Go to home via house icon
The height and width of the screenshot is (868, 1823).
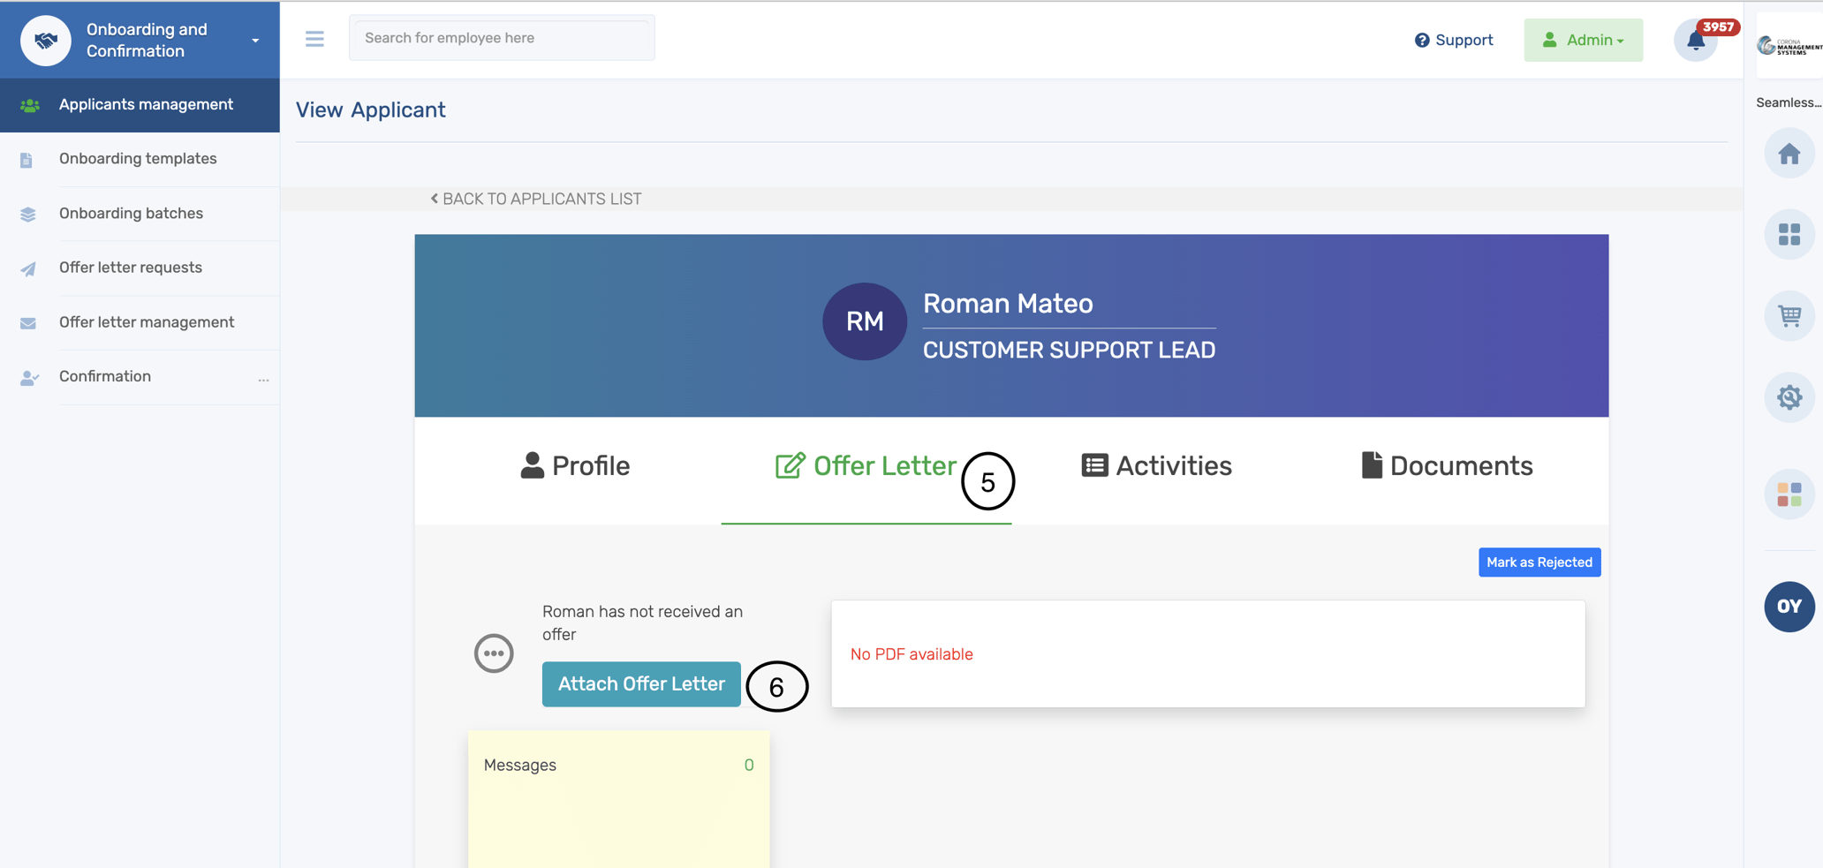1789,154
